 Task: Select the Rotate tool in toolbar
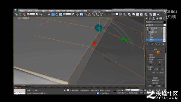point(57,14)
